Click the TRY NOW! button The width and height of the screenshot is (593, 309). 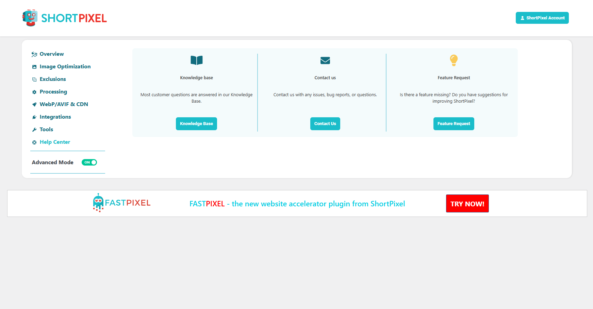(x=467, y=204)
